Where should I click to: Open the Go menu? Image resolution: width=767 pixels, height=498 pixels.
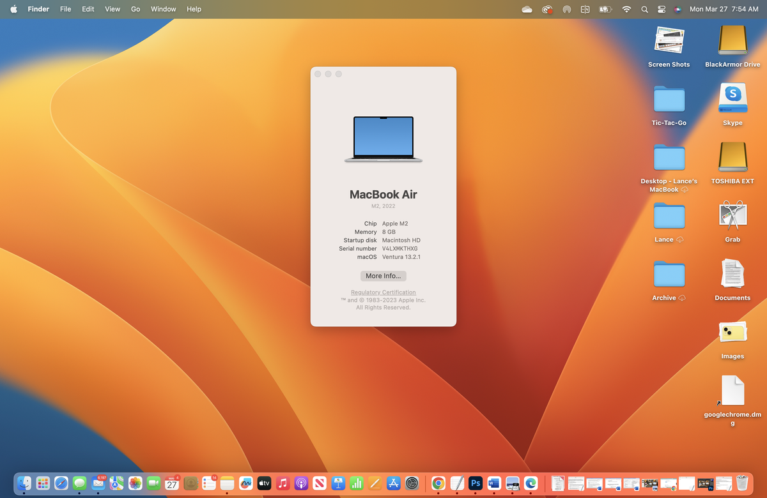click(x=136, y=9)
